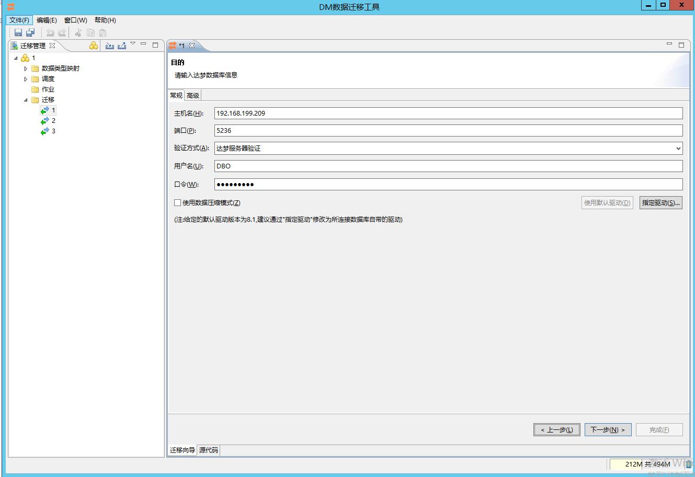Expand the 调度 node

click(x=26, y=79)
